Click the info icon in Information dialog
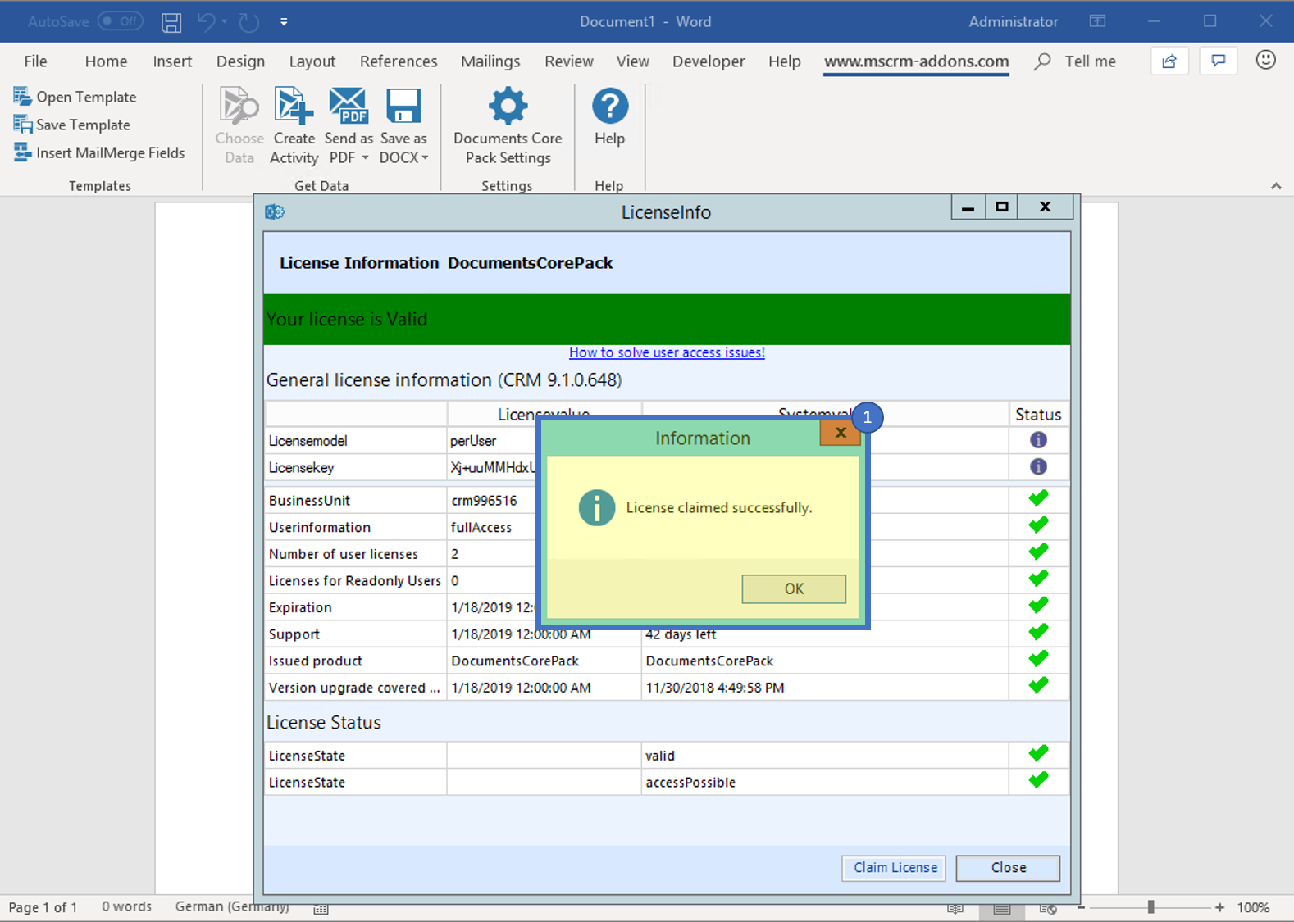Viewport: 1294px width, 922px height. [597, 507]
